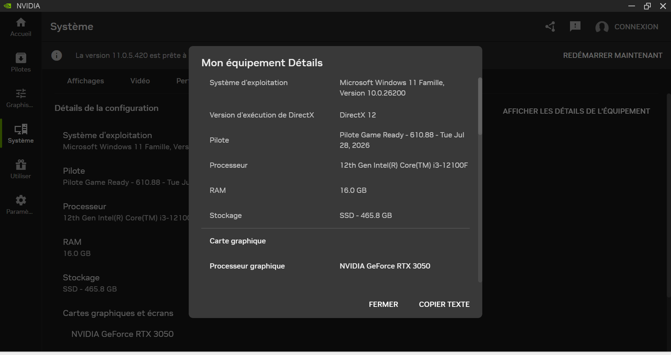This screenshot has height=355, width=671.
Task: Click the 'Carte graphique' section heading
Action: (x=238, y=241)
